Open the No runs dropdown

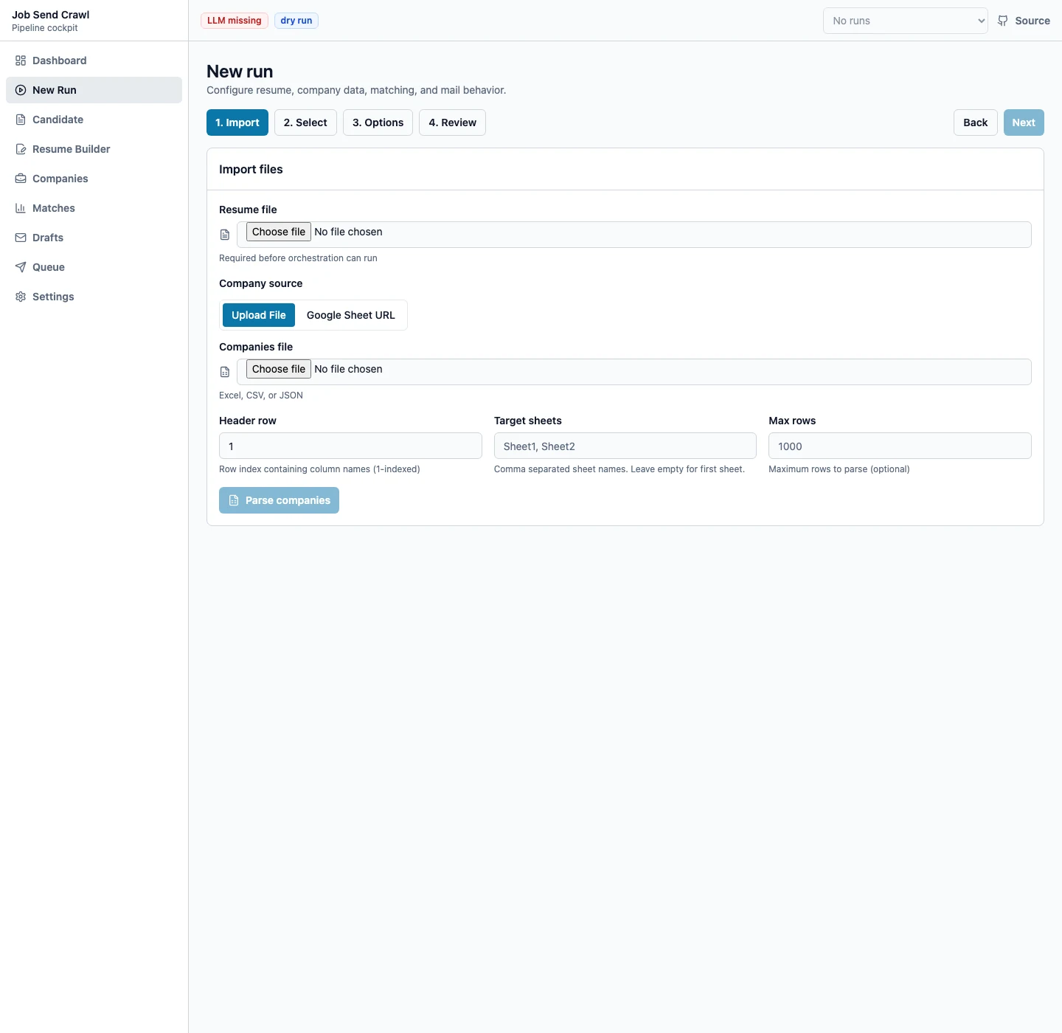(x=906, y=21)
